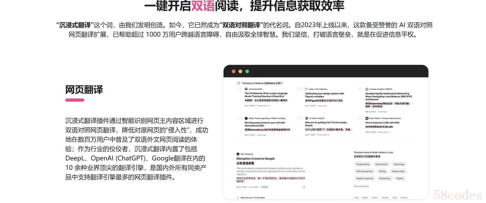Click member star on the LLMs with RAG article
The height and width of the screenshot is (203, 486).
[x=389, y=132]
